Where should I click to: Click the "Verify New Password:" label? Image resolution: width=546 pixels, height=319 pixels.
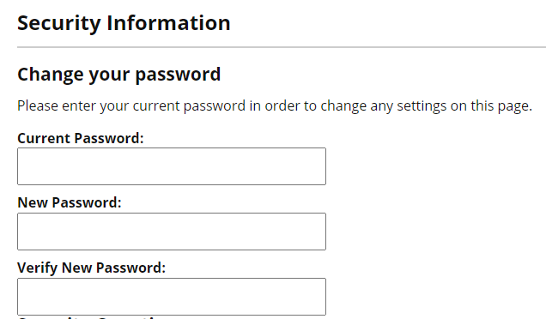[x=92, y=268]
